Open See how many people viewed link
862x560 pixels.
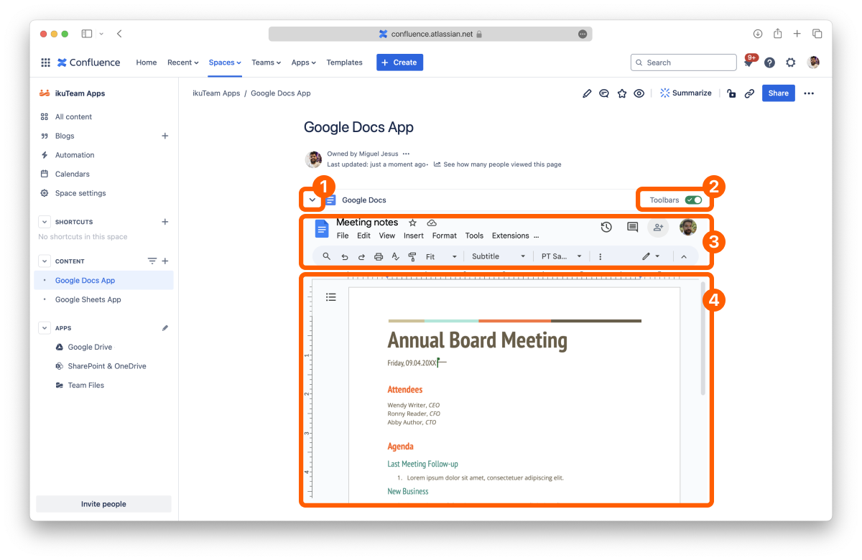(x=497, y=164)
